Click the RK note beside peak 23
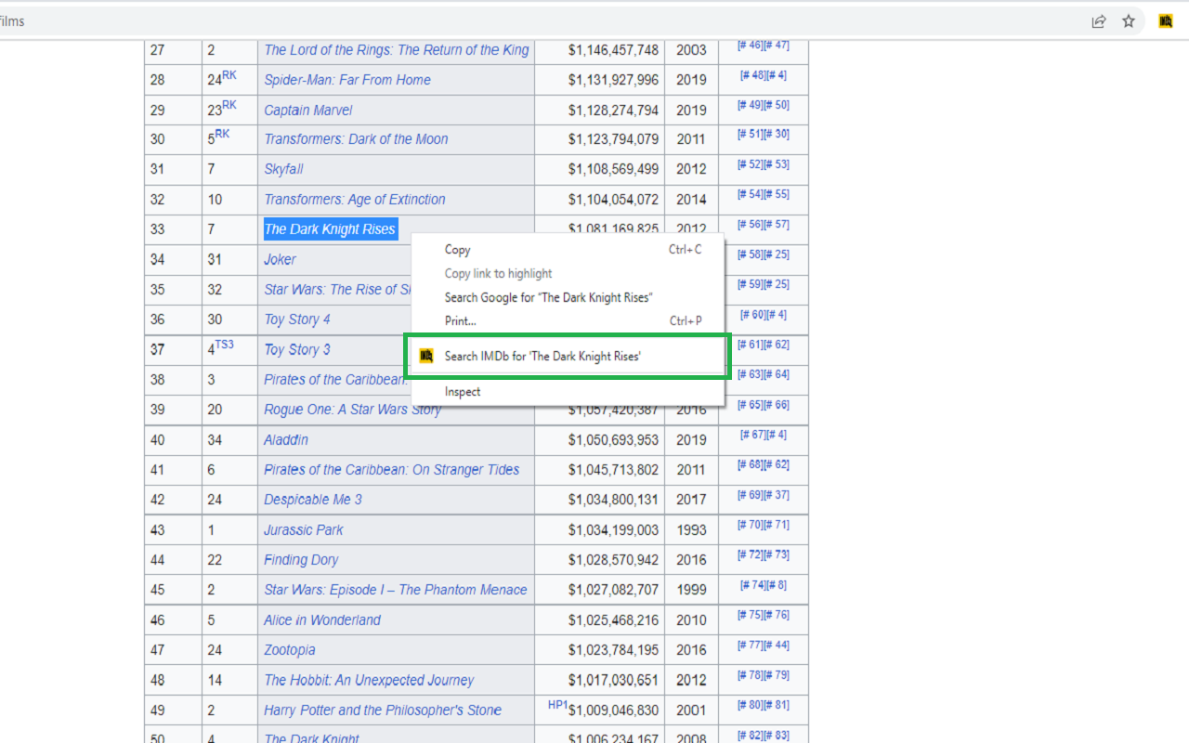This screenshot has height=743, width=1189. pos(229,105)
